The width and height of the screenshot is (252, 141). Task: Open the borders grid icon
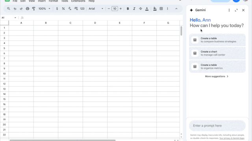point(161,9)
